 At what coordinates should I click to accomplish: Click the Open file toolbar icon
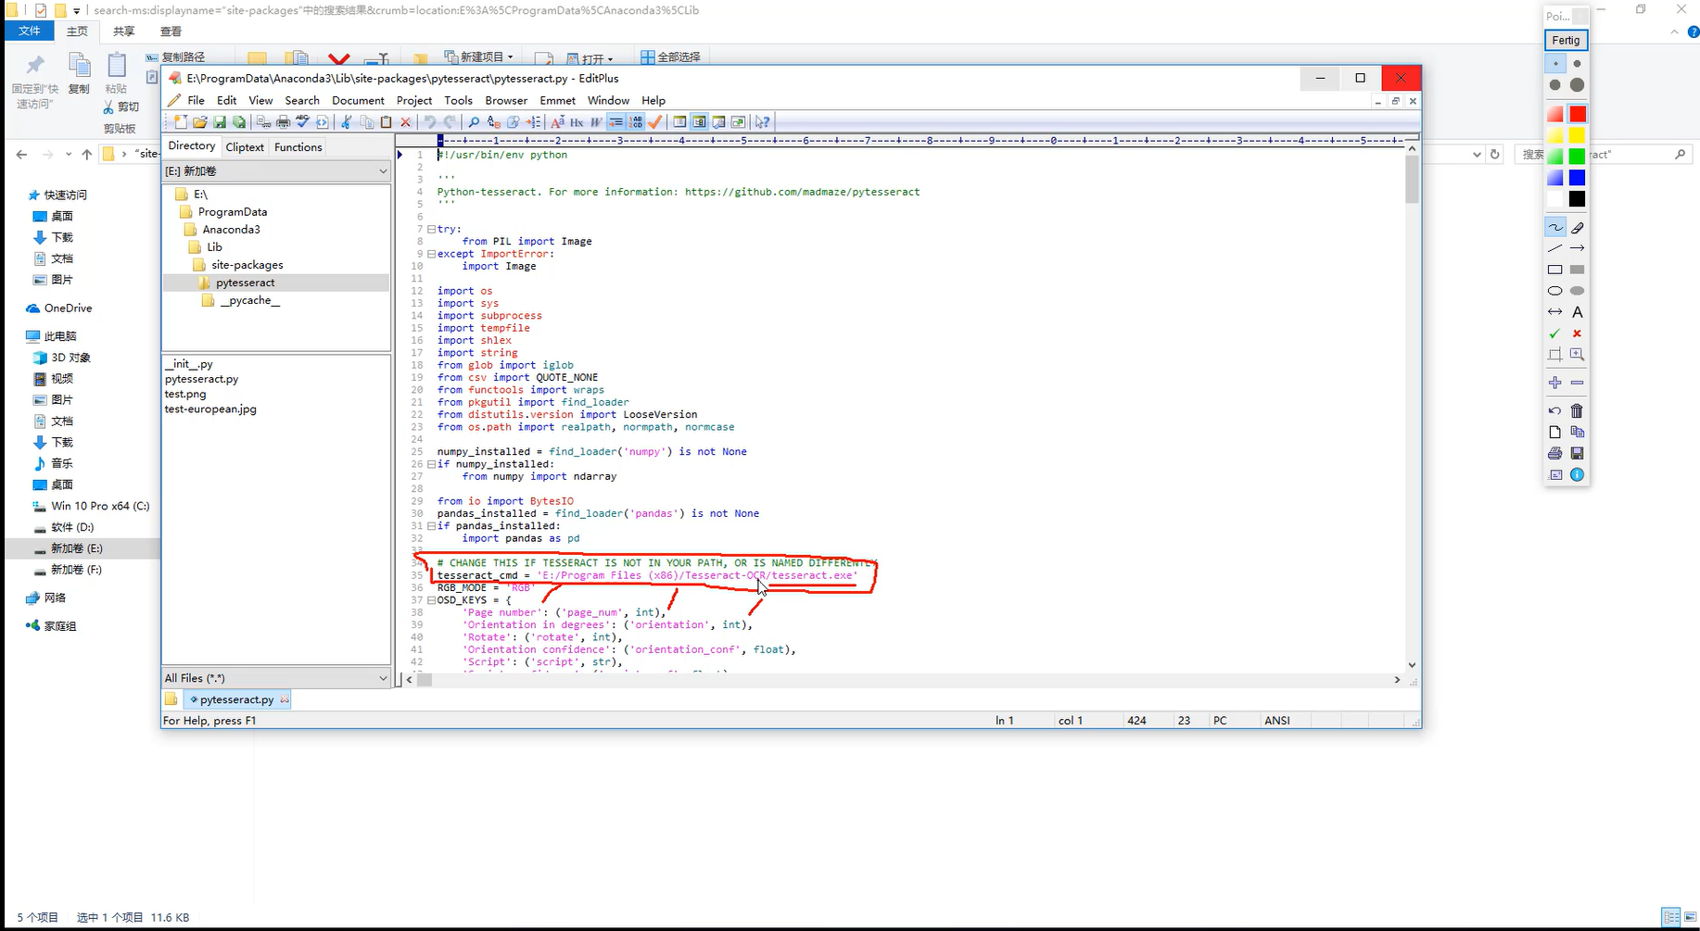tap(200, 122)
